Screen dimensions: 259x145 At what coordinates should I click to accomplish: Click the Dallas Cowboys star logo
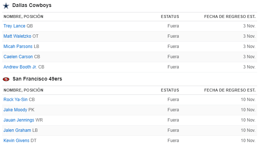click(x=6, y=6)
